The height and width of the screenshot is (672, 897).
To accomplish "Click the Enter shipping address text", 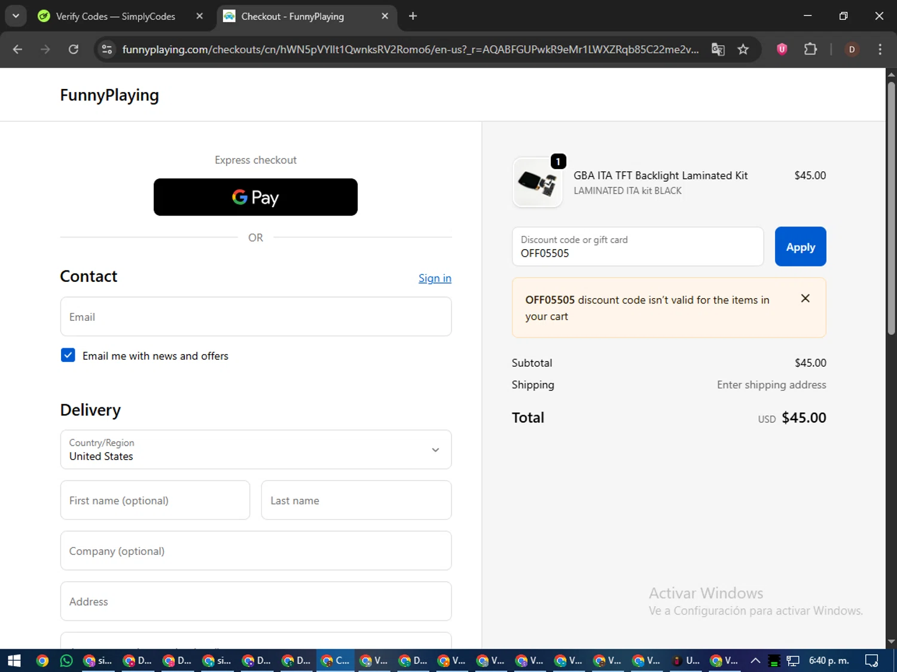I will (x=771, y=385).
